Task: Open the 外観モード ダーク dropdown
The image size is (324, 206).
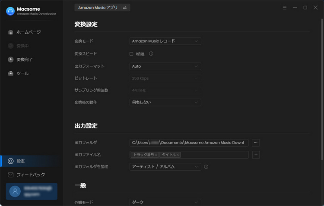Action: click(165, 202)
